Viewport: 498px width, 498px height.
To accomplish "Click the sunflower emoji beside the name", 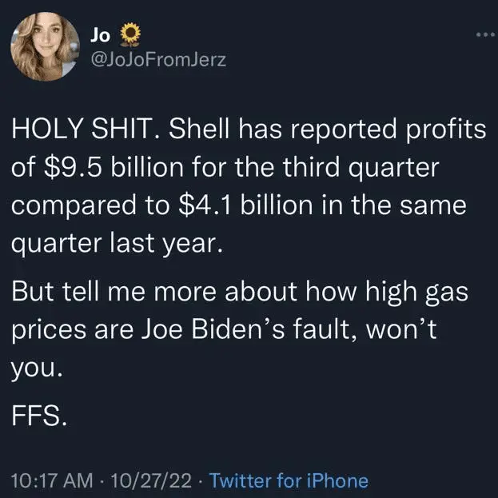I will coord(130,34).
